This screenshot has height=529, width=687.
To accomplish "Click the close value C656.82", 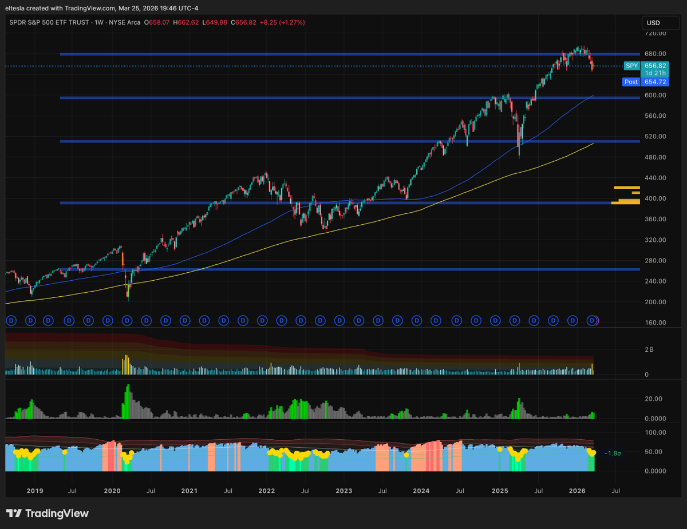I will coord(244,22).
